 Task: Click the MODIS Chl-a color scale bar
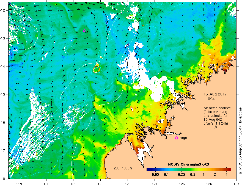point(189,169)
